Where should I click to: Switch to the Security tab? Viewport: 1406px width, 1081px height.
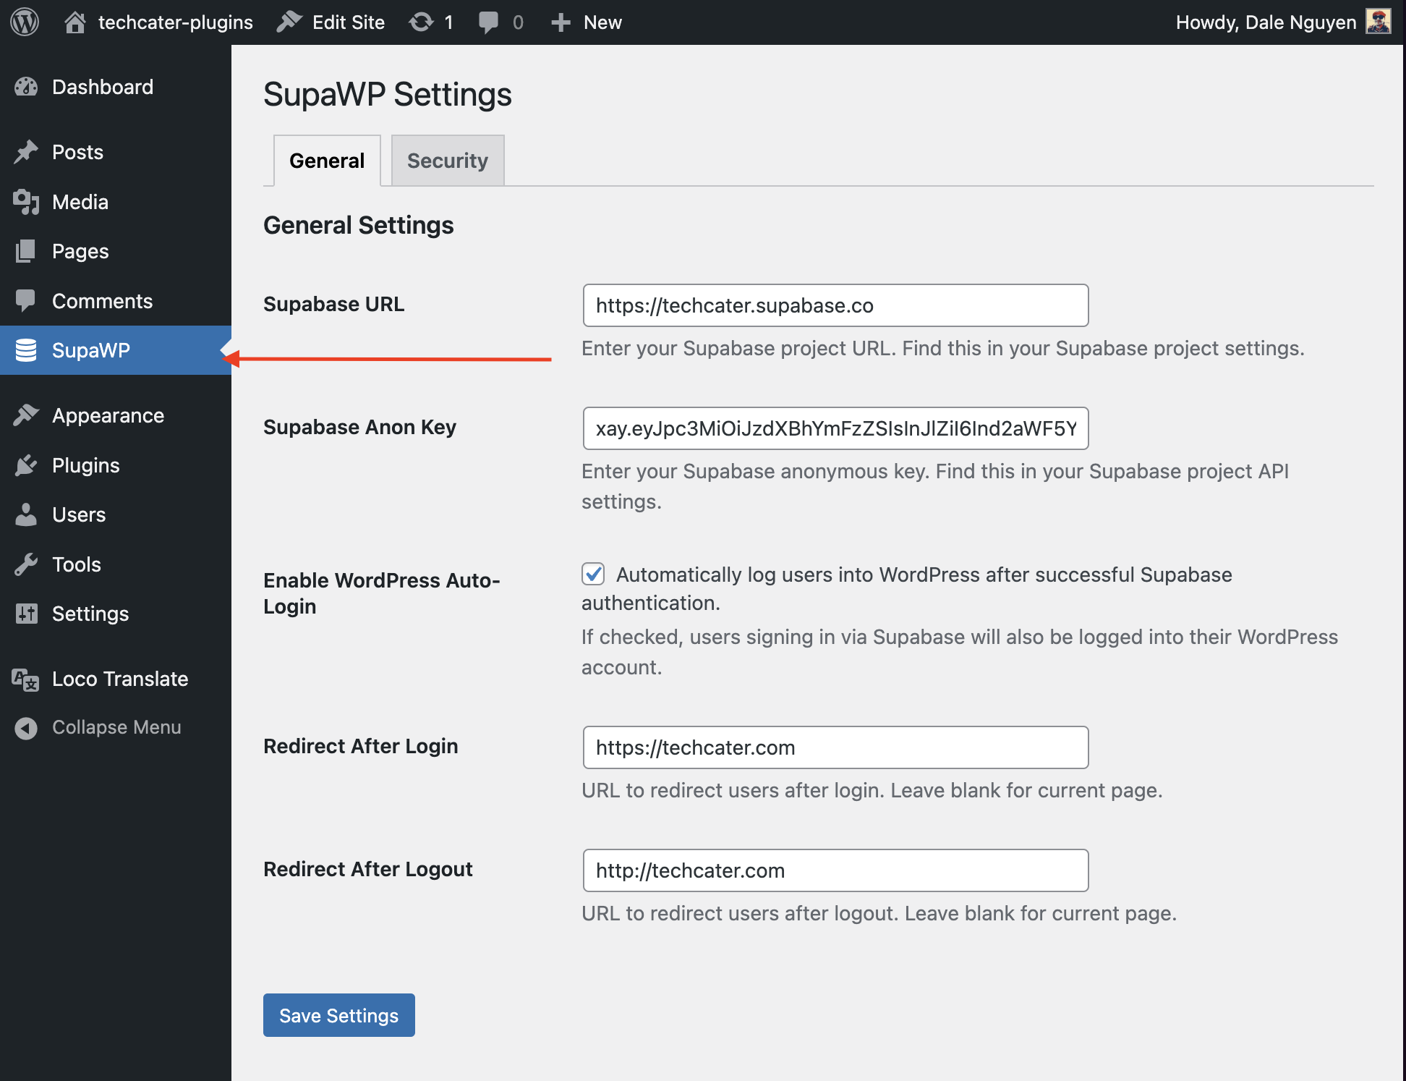[x=447, y=161]
